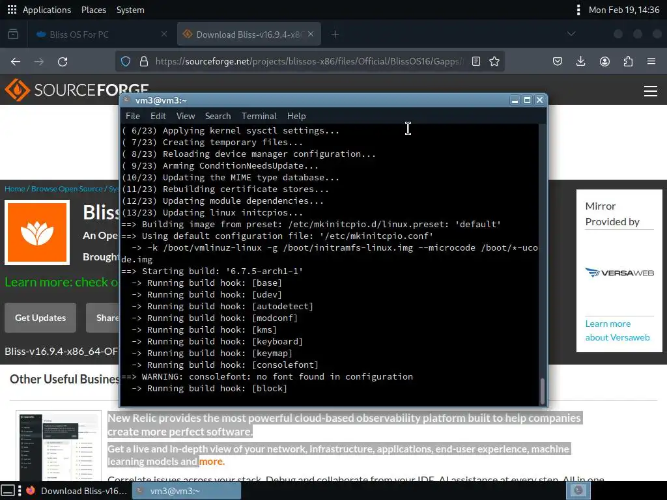Open the Places menu
Viewport: 667px width, 500px height.
click(94, 10)
